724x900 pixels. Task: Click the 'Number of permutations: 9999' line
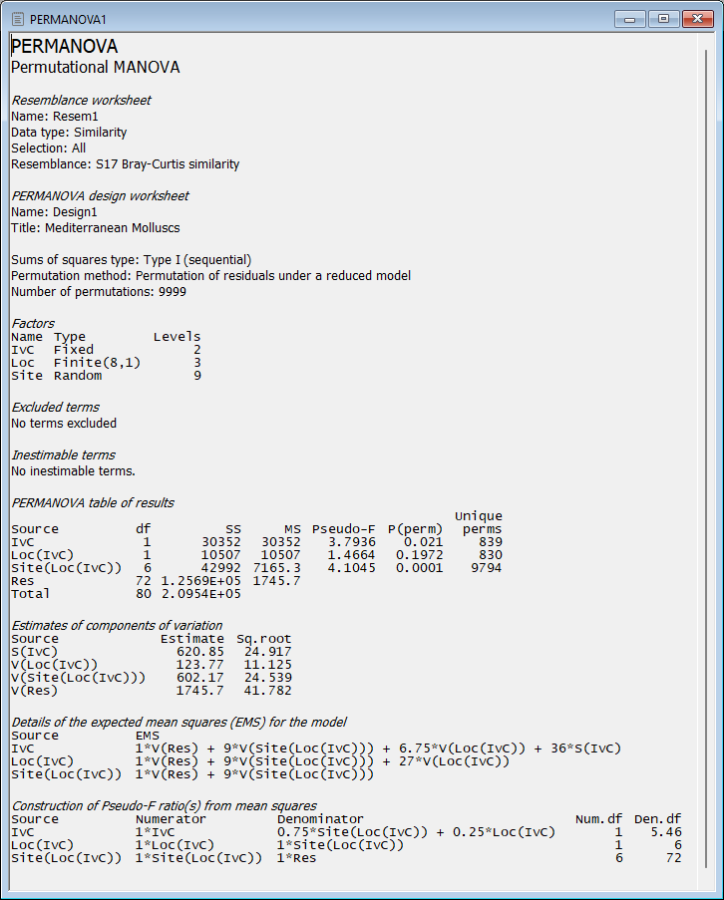[x=98, y=291]
